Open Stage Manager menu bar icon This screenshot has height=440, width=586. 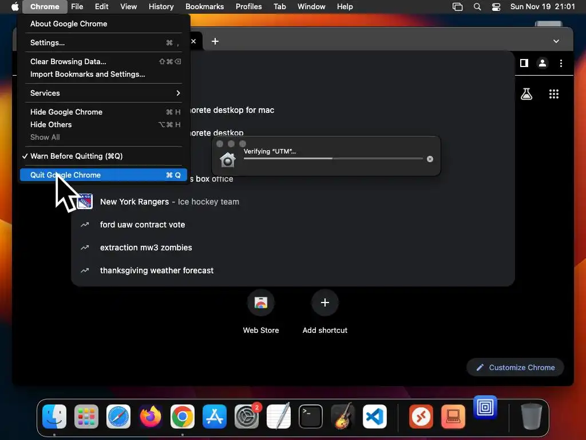click(x=457, y=6)
